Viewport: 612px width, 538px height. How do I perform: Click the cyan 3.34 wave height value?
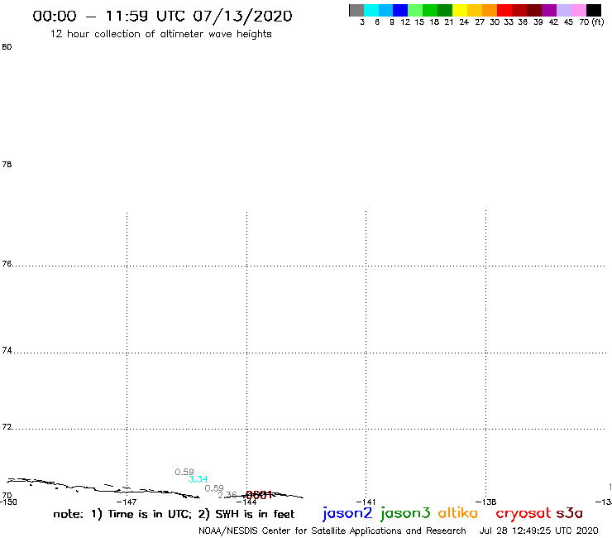pos(198,479)
